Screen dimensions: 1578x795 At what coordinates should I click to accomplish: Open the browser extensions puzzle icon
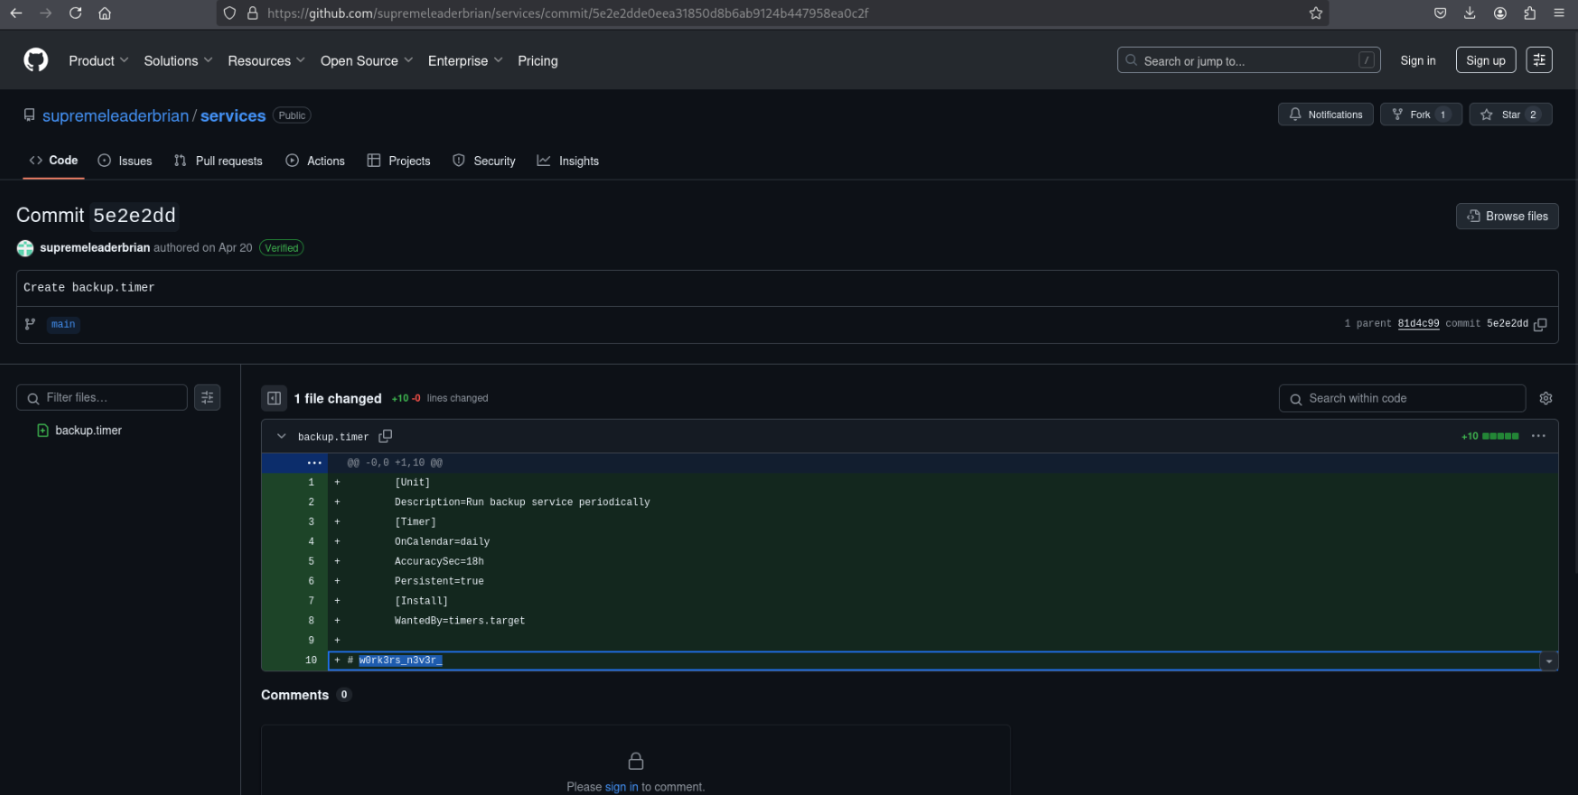pyautogui.click(x=1529, y=14)
